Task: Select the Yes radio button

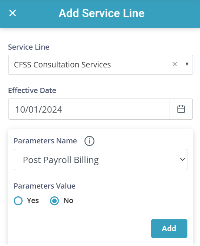Action: click(x=18, y=201)
